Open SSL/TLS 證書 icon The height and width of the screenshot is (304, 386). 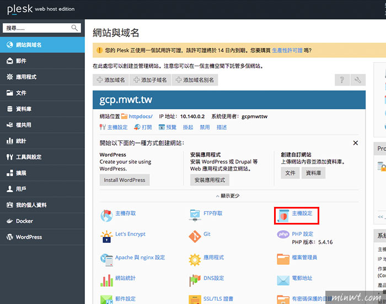[195, 300]
